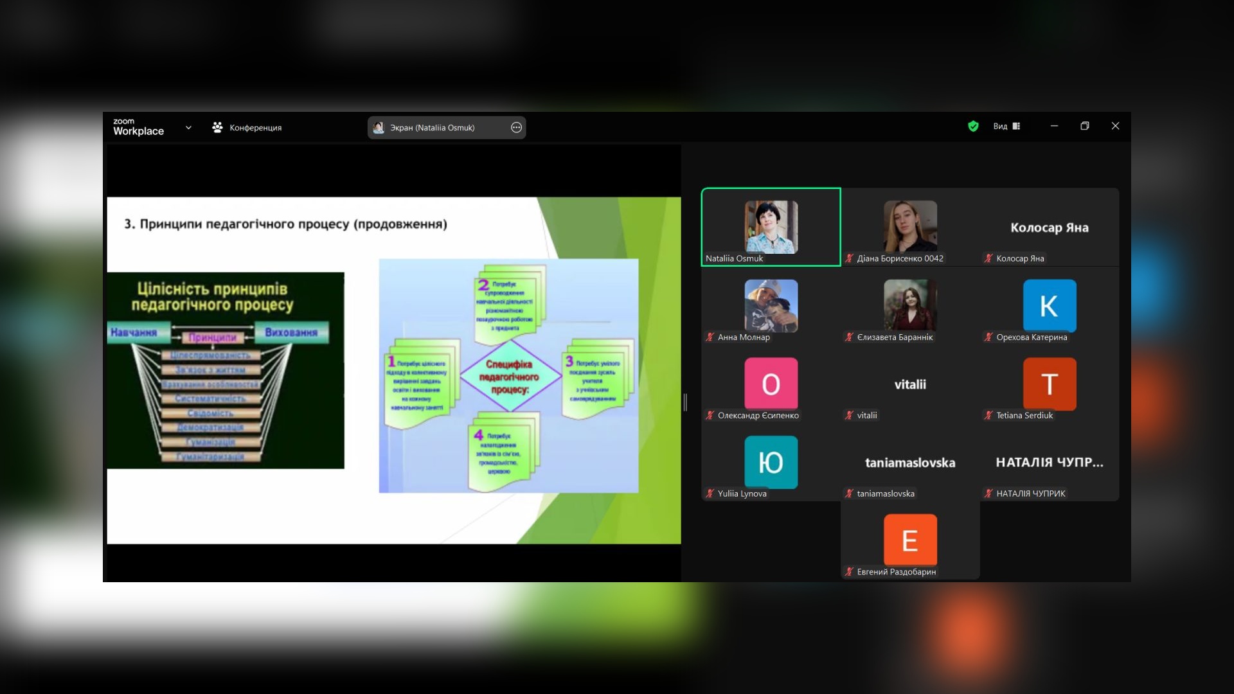
Task: Click Діана Борисенко 0042 muted microphone icon
Action: point(849,258)
